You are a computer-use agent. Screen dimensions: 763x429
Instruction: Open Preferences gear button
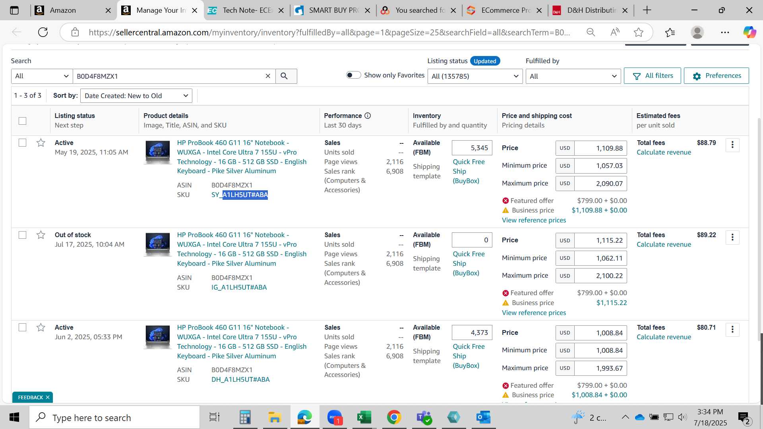pos(716,76)
